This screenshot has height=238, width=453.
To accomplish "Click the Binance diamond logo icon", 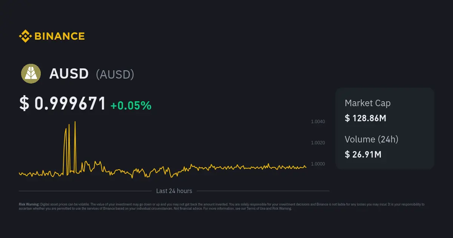I will coord(25,36).
